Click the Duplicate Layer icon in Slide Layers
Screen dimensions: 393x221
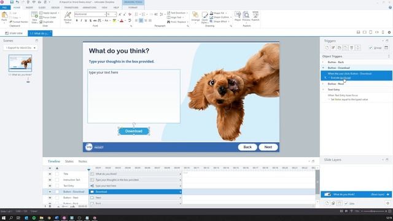tap(333, 203)
